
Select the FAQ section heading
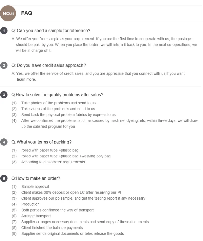point(27,13)
